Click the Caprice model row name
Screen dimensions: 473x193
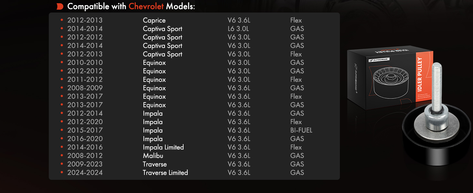point(154,20)
